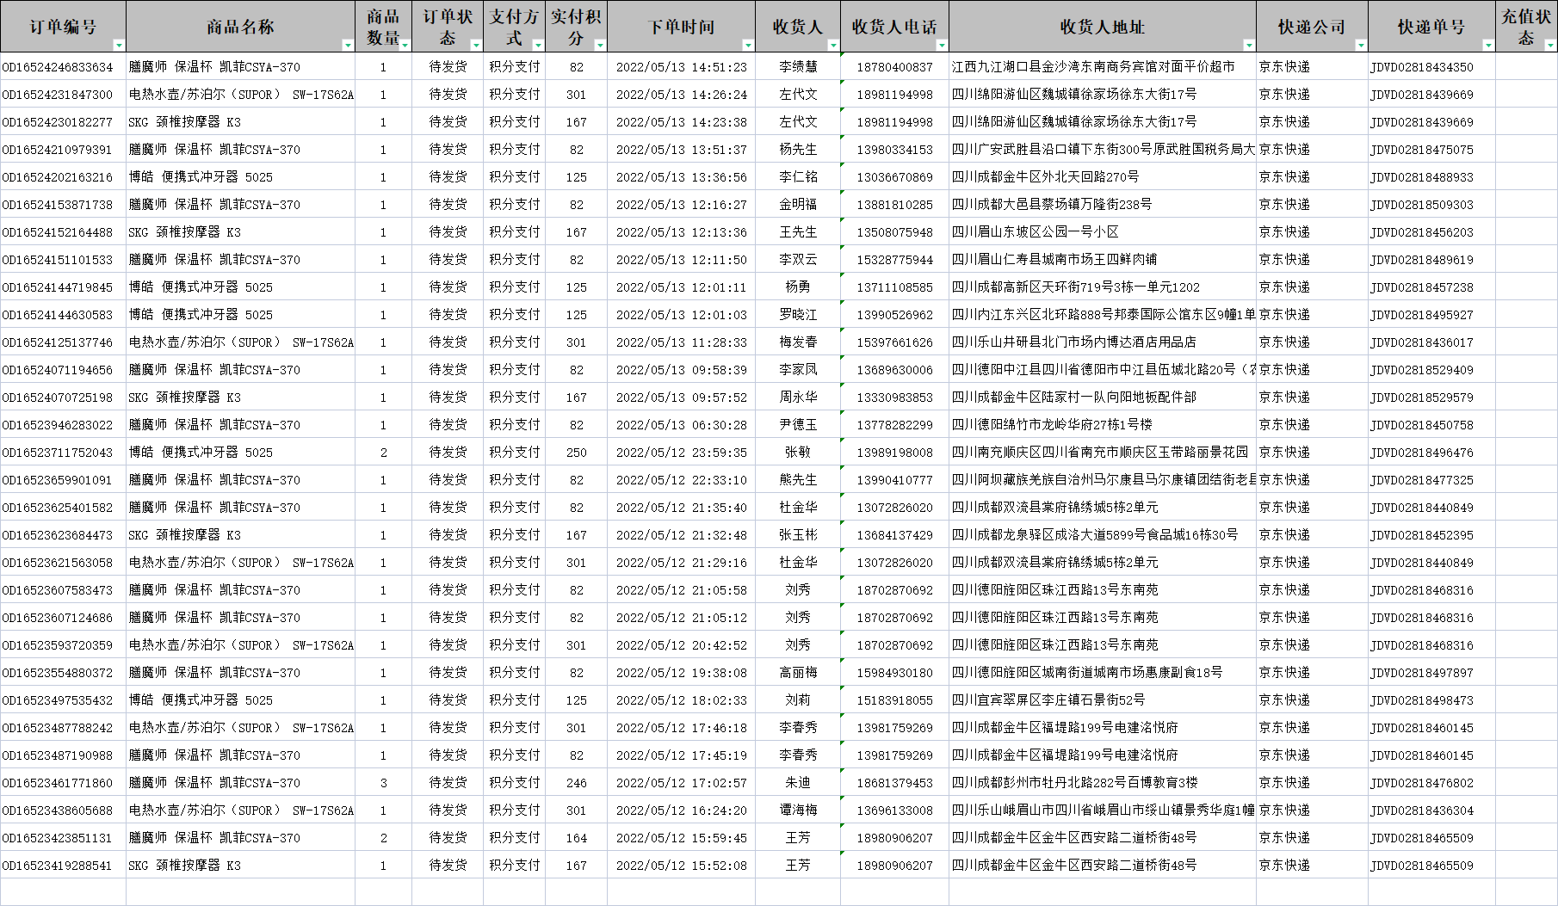Expand the 订单状态 filter dropdown
The height and width of the screenshot is (906, 1558).
pyautogui.click(x=476, y=45)
